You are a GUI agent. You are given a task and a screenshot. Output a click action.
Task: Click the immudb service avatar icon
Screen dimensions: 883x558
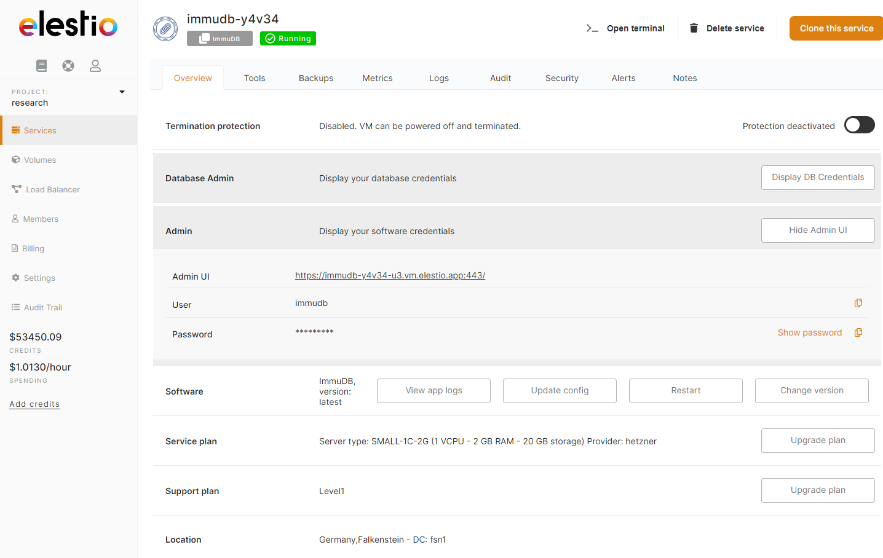165,29
